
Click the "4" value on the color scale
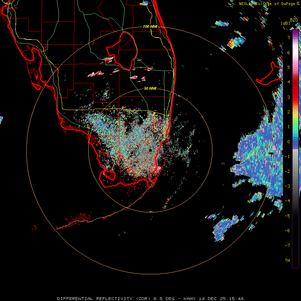pos(289,82)
